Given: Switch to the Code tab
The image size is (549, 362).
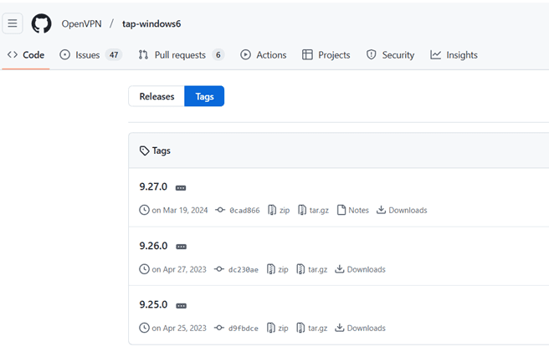Looking at the screenshot, I should tap(26, 55).
